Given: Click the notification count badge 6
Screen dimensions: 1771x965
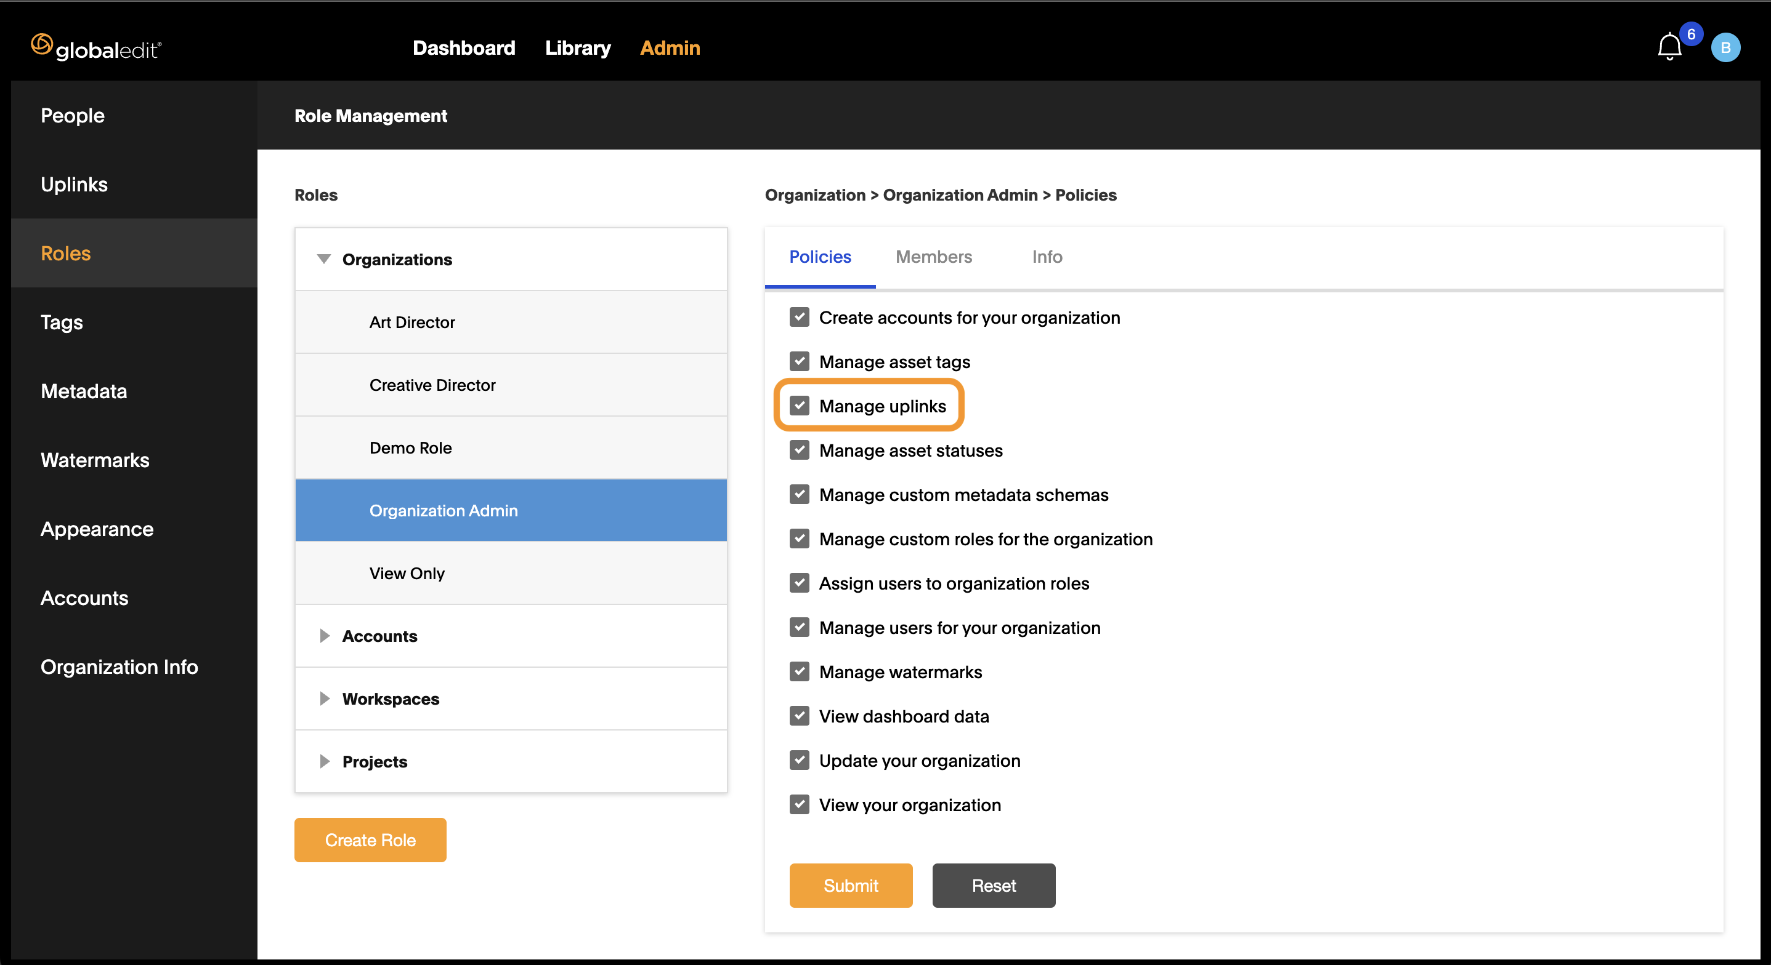Looking at the screenshot, I should coord(1690,34).
